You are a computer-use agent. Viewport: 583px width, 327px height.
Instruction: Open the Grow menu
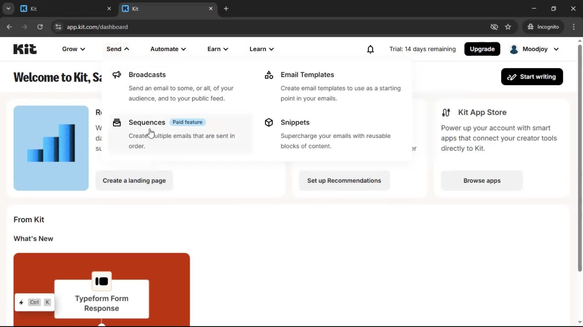pyautogui.click(x=73, y=49)
